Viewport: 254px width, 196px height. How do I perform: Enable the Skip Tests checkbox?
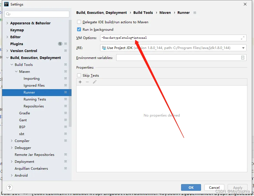click(x=79, y=75)
